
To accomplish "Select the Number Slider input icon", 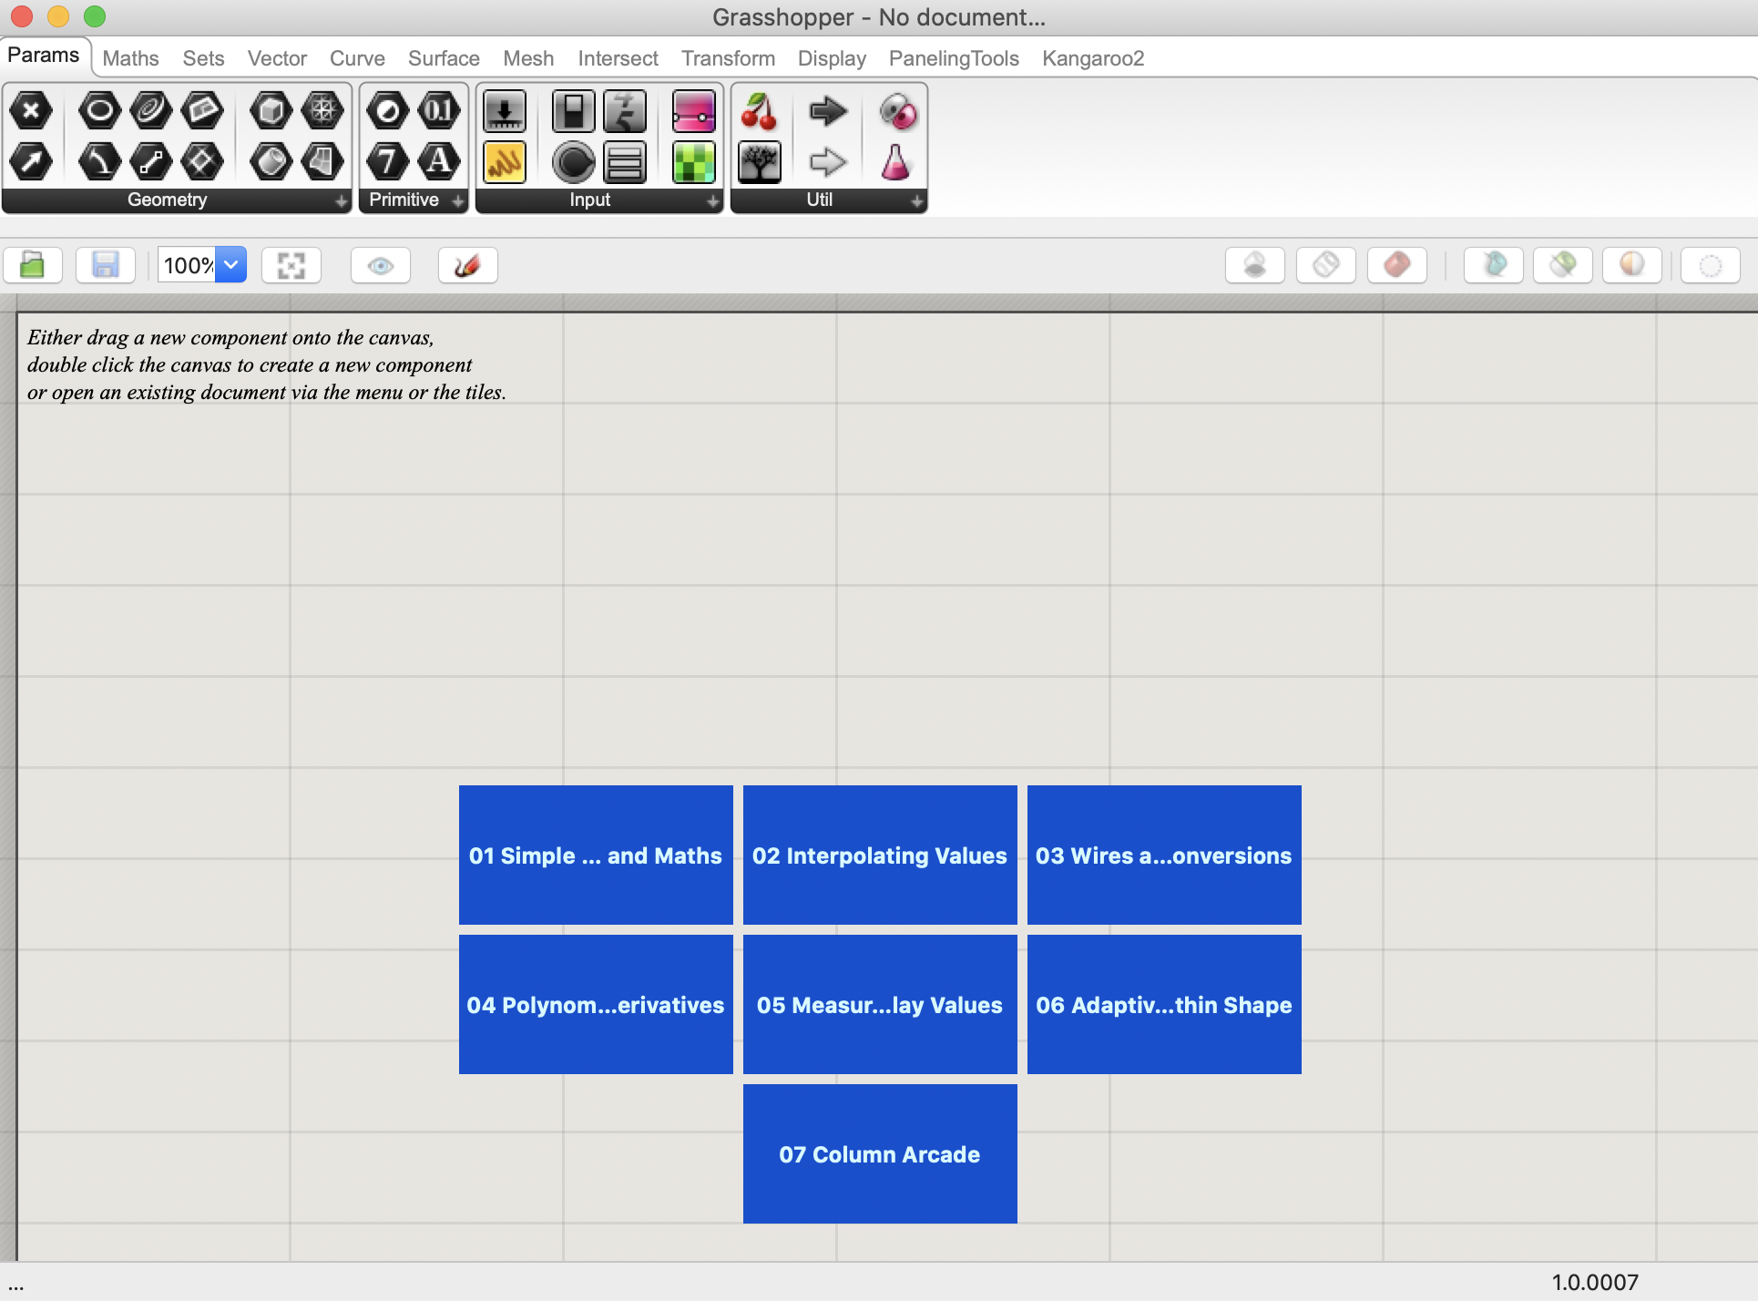I will 504,111.
